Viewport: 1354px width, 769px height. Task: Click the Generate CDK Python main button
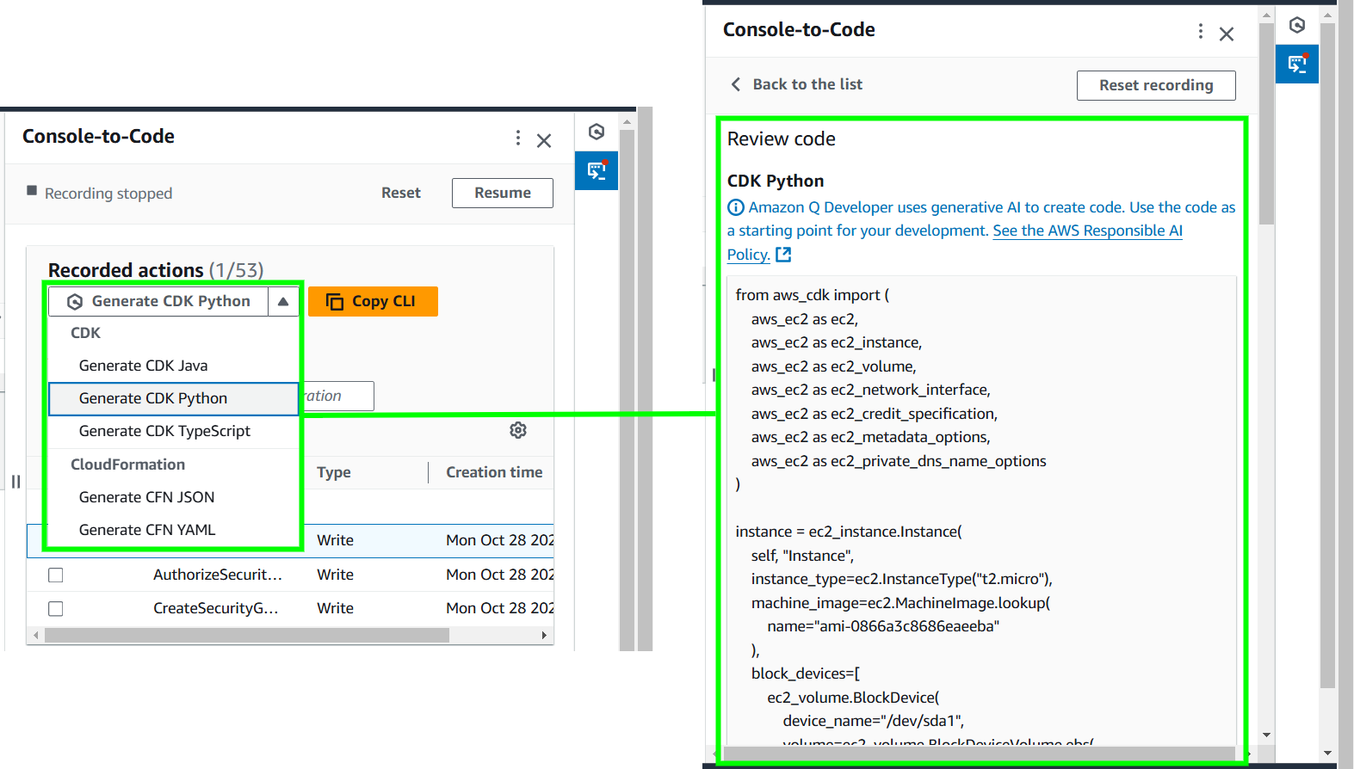coord(159,301)
